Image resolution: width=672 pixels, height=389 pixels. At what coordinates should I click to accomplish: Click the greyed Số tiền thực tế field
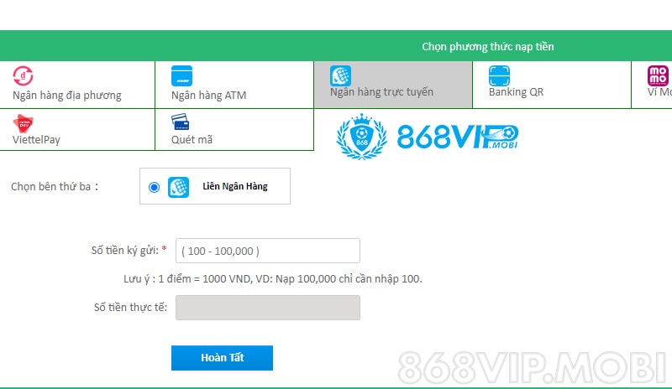267,308
